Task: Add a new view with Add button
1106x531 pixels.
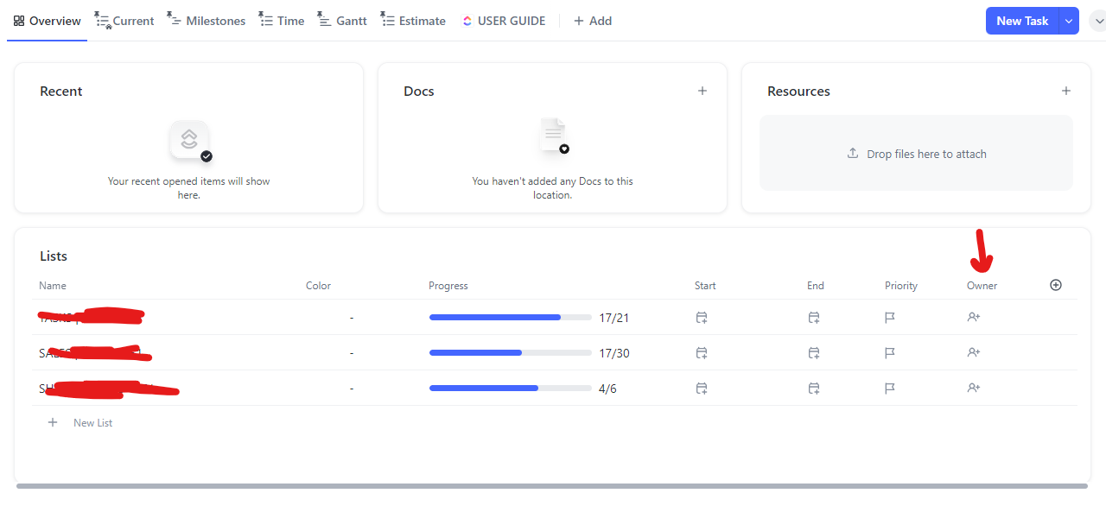Action: pyautogui.click(x=593, y=21)
